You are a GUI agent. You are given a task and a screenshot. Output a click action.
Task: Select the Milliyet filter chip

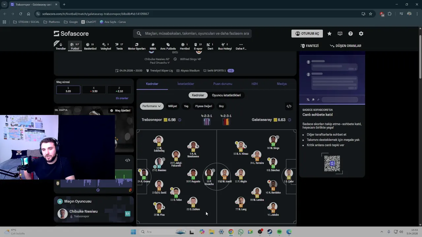click(172, 106)
